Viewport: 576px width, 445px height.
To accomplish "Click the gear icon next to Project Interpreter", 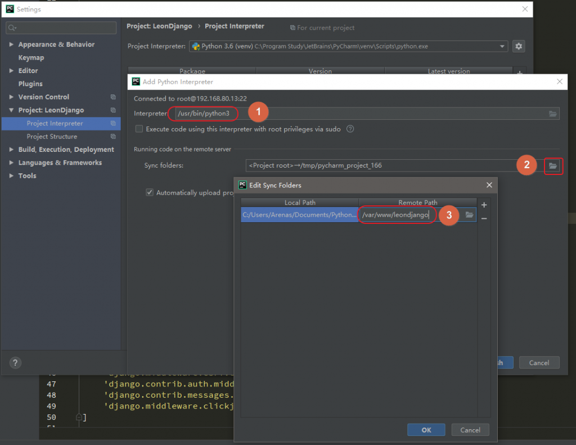I will click(519, 46).
